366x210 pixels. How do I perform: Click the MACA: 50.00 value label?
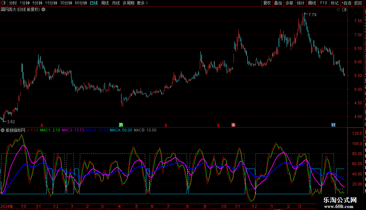point(121,131)
